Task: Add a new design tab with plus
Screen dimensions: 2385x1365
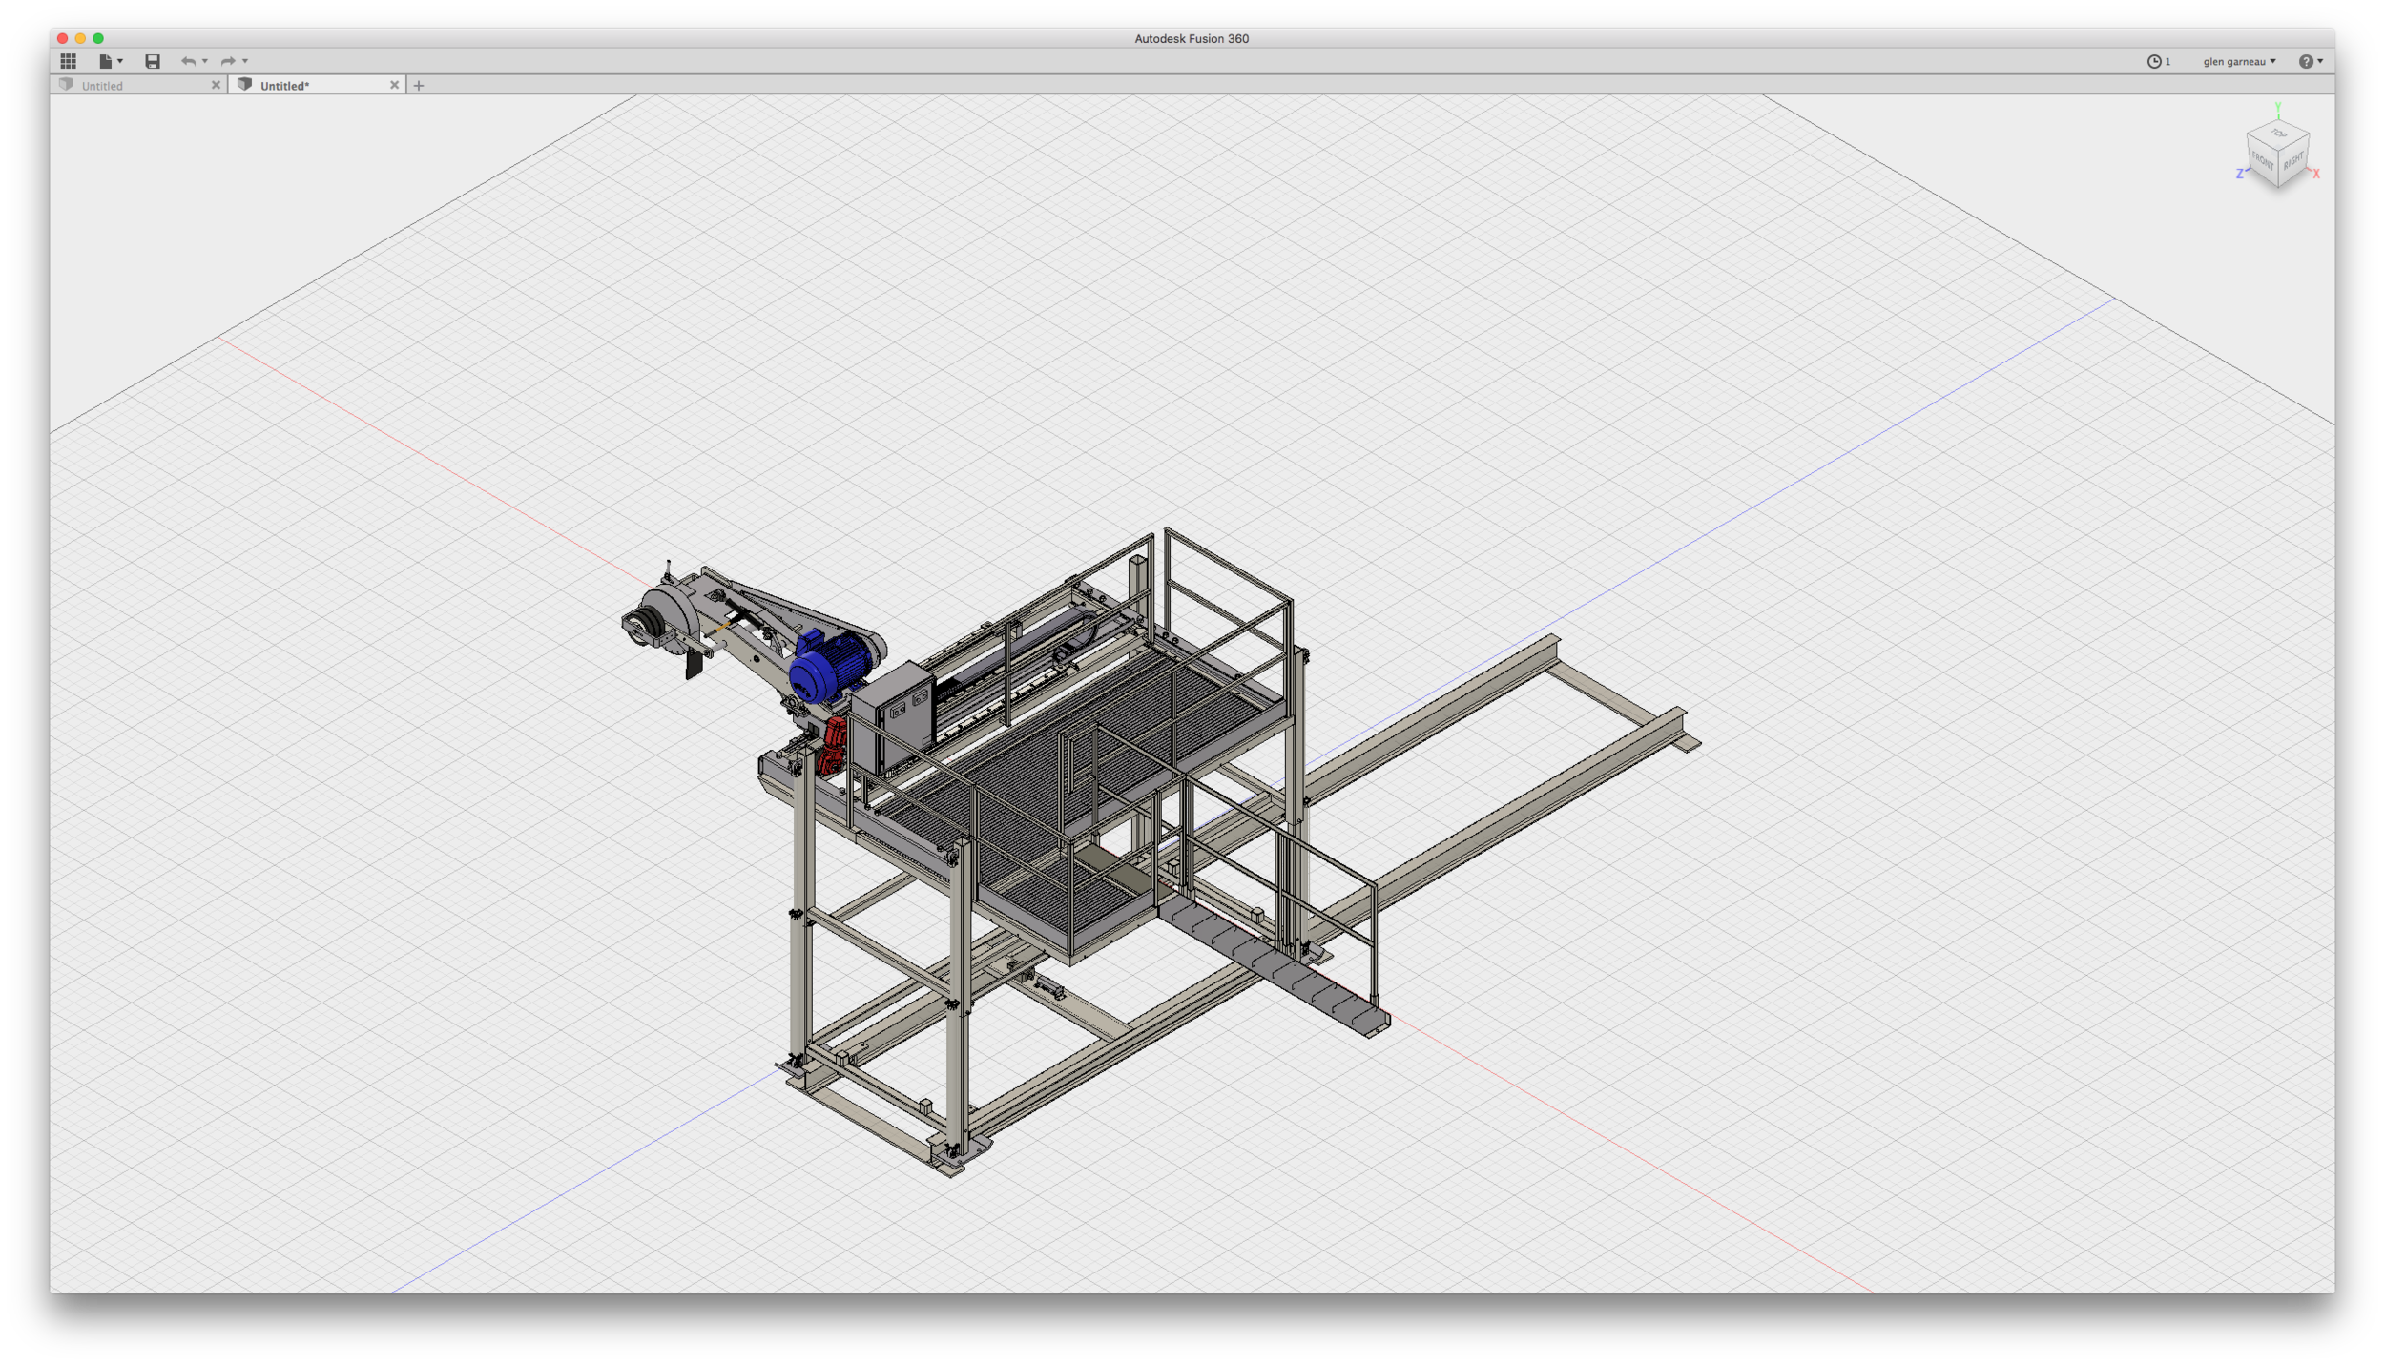Action: coord(418,86)
